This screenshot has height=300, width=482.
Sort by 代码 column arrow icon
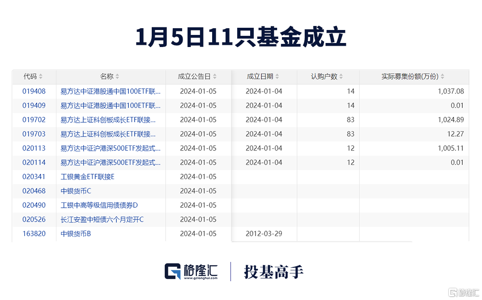coord(41,77)
